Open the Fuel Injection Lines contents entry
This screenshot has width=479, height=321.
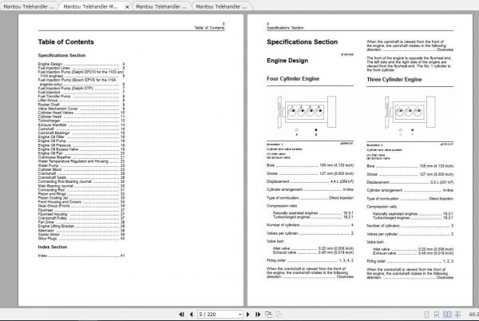point(81,68)
